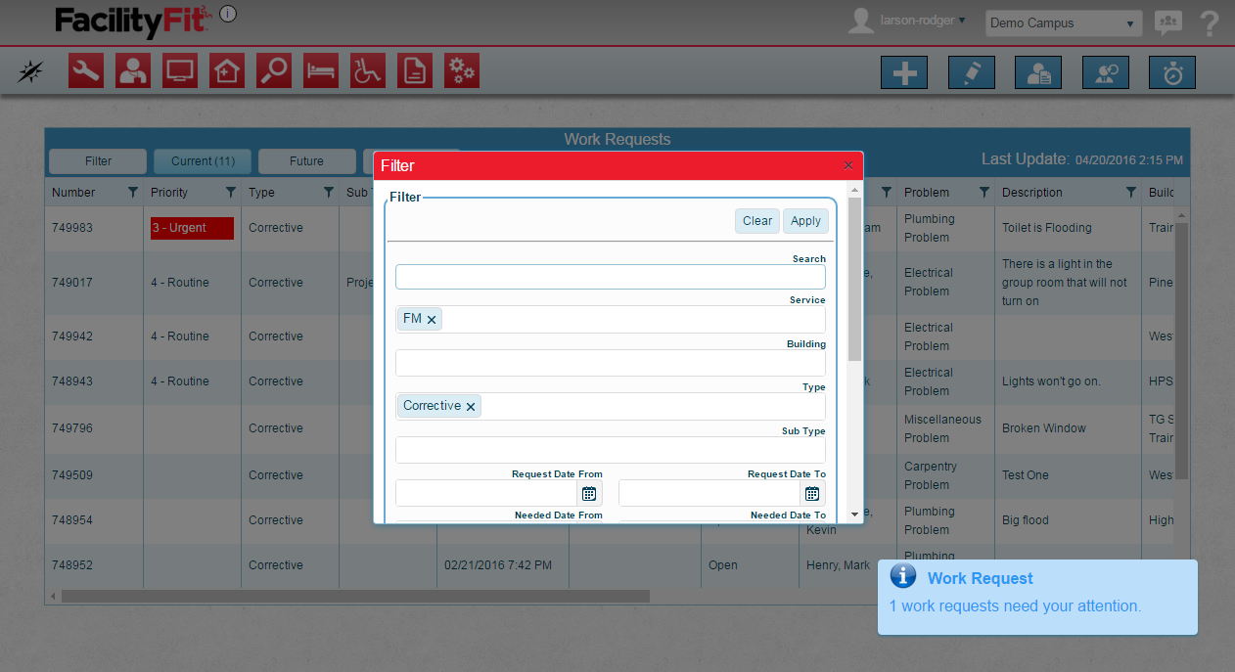Remove the Corrective type tag
This screenshot has width=1235, height=672.
pyautogui.click(x=471, y=407)
